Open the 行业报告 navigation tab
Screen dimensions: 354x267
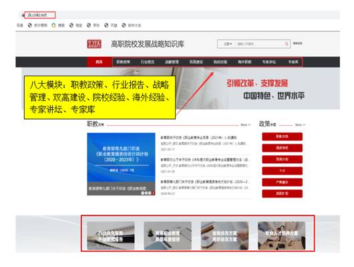[148, 62]
